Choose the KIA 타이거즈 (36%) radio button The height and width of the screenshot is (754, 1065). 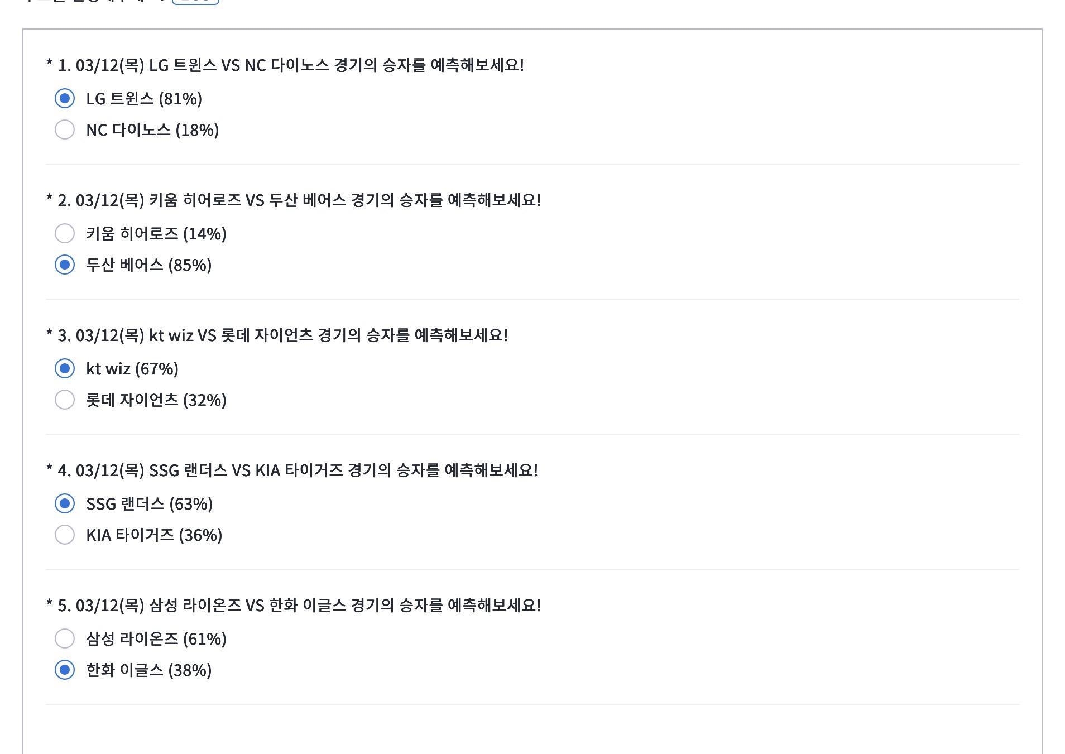coord(65,535)
